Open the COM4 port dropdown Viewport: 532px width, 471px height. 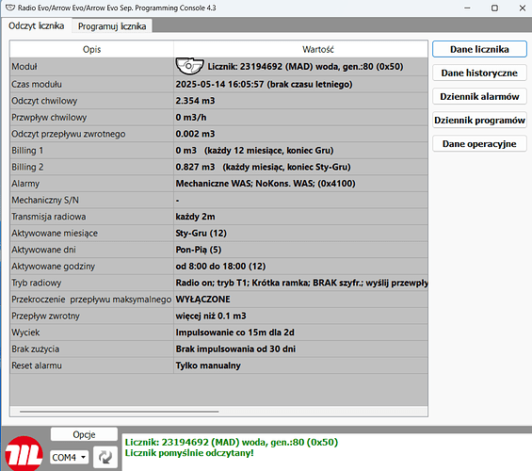70,458
